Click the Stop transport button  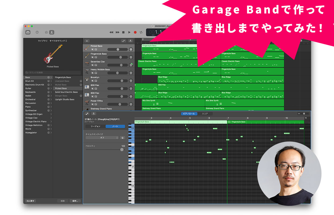click(x=123, y=32)
